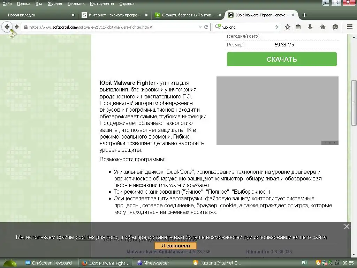Viewport: 357px width, 268px height.
Task: Click the gray screenshot placeholder image
Action: [x=277, y=111]
